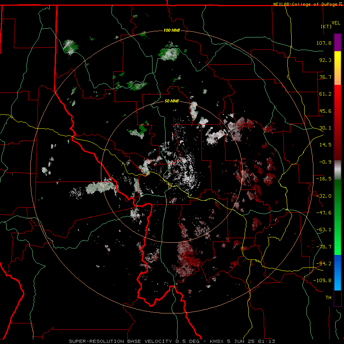Click the -0.9 velocity scale value
The image size is (344, 344).
[325, 162]
